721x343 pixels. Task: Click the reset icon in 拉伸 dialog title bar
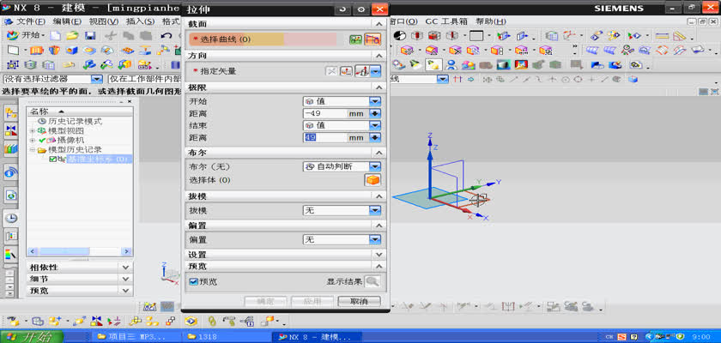coord(342,9)
